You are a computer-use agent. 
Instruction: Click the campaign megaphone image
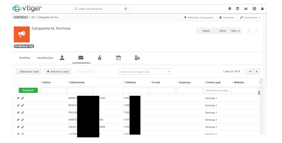tap(22, 34)
